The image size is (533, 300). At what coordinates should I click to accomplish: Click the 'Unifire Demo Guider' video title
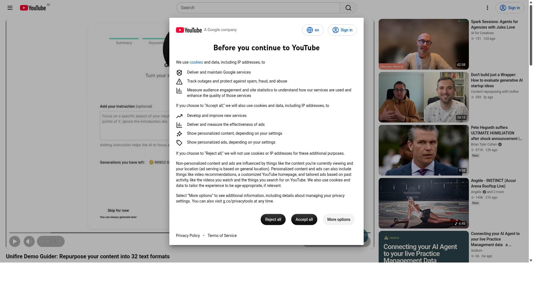pyautogui.click(x=88, y=256)
